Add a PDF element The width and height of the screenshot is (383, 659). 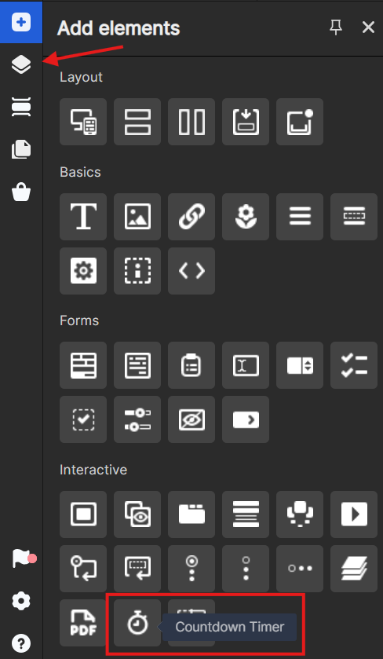(83, 623)
